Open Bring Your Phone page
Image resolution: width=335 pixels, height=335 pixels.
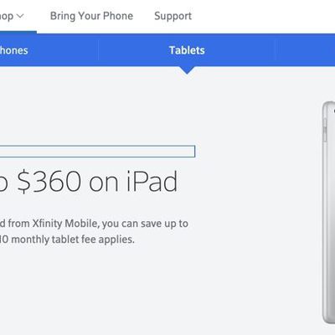click(91, 16)
